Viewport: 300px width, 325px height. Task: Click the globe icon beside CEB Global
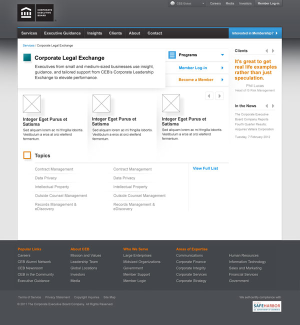coord(172,3)
